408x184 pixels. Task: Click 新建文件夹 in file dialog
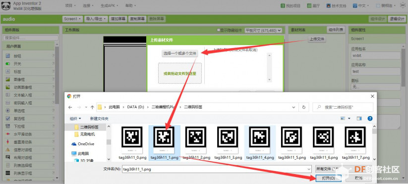tap(99, 119)
